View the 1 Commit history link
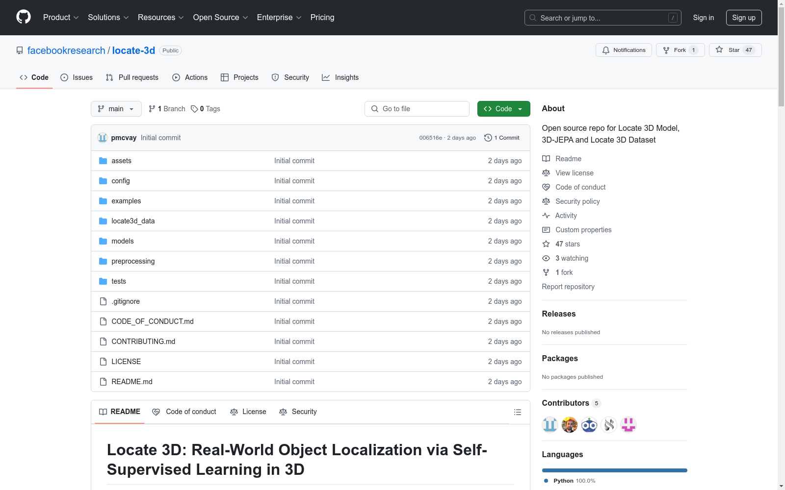Viewport: 785px width, 490px height. (502, 138)
